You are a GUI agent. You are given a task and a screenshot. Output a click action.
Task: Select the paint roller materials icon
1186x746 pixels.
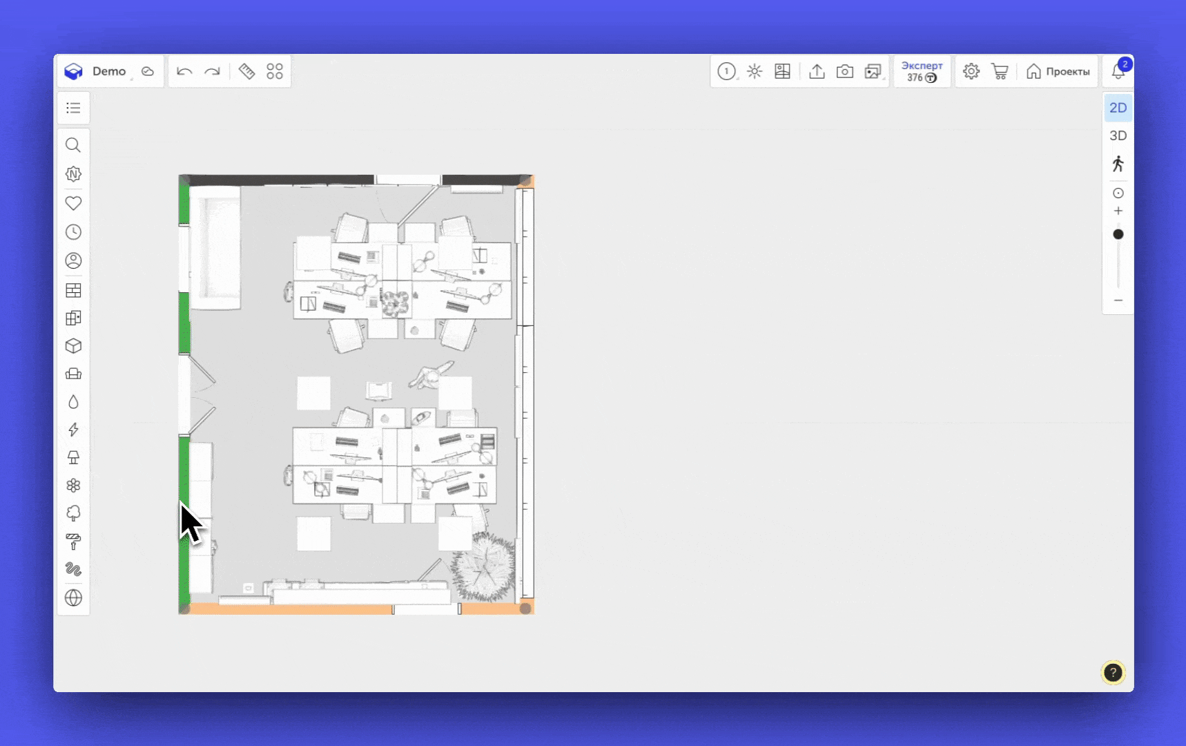point(73,542)
